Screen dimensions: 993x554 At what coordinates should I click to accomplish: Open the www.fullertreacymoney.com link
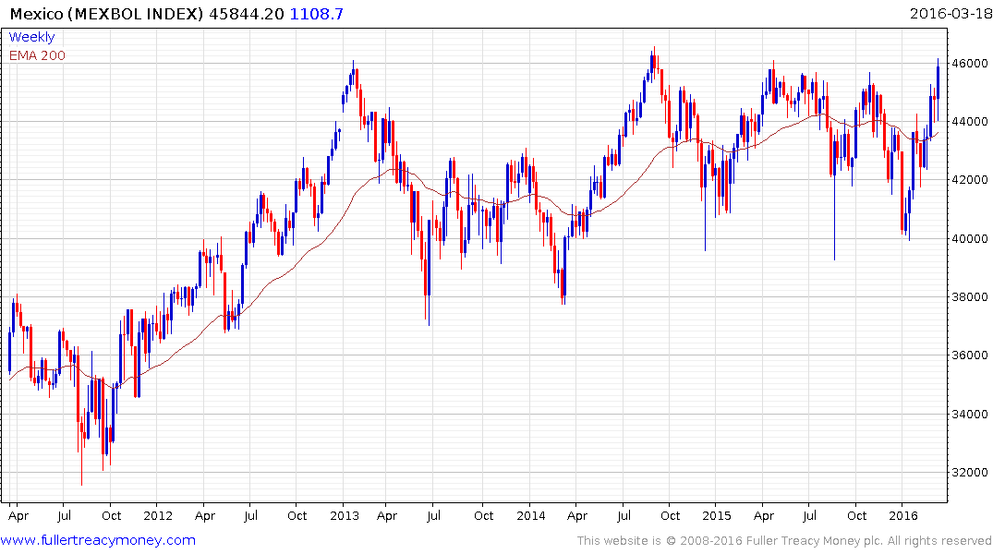(x=98, y=540)
